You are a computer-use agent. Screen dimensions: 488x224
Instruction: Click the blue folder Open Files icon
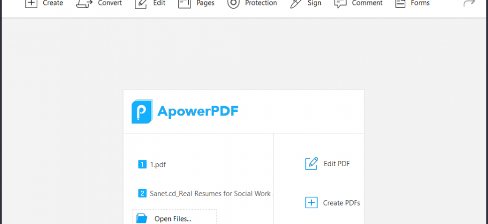click(142, 218)
